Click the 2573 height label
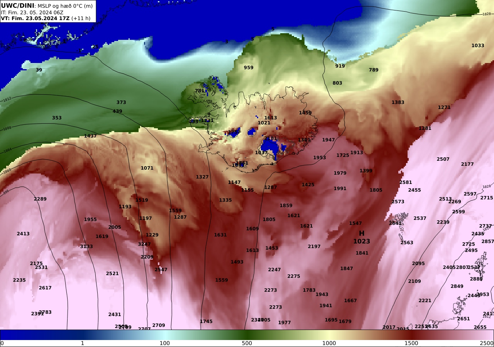The height and width of the screenshot is (347, 494). (398, 202)
